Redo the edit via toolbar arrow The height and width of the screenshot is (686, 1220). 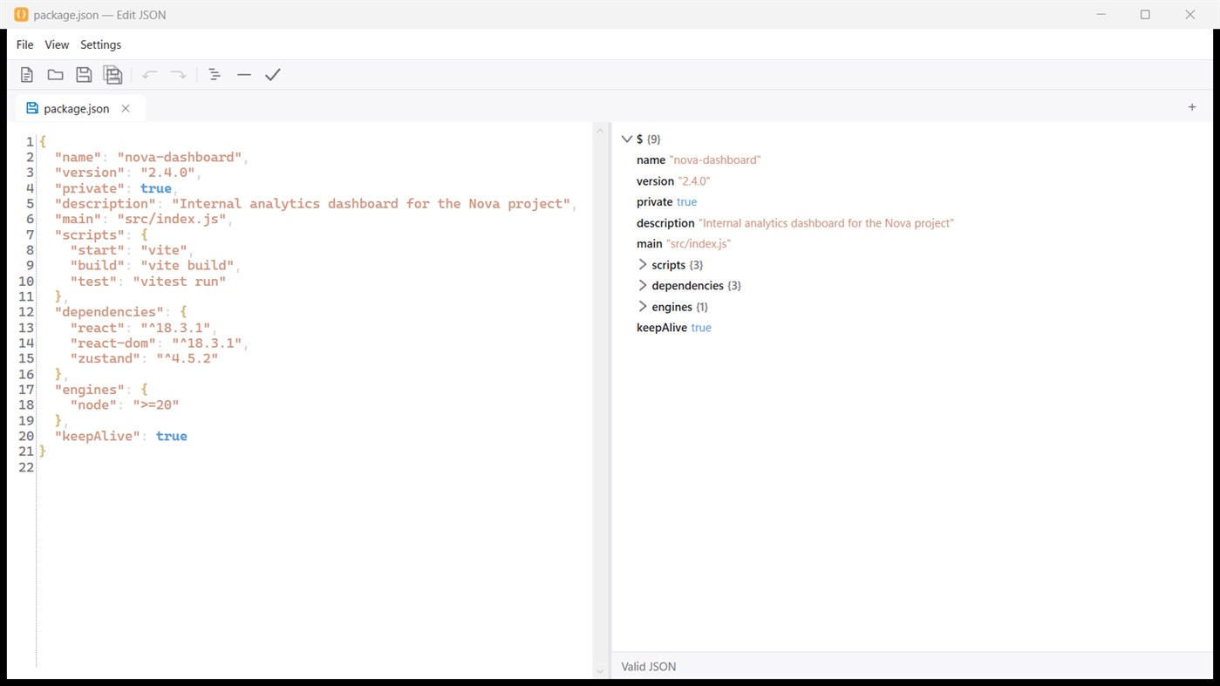(x=178, y=75)
